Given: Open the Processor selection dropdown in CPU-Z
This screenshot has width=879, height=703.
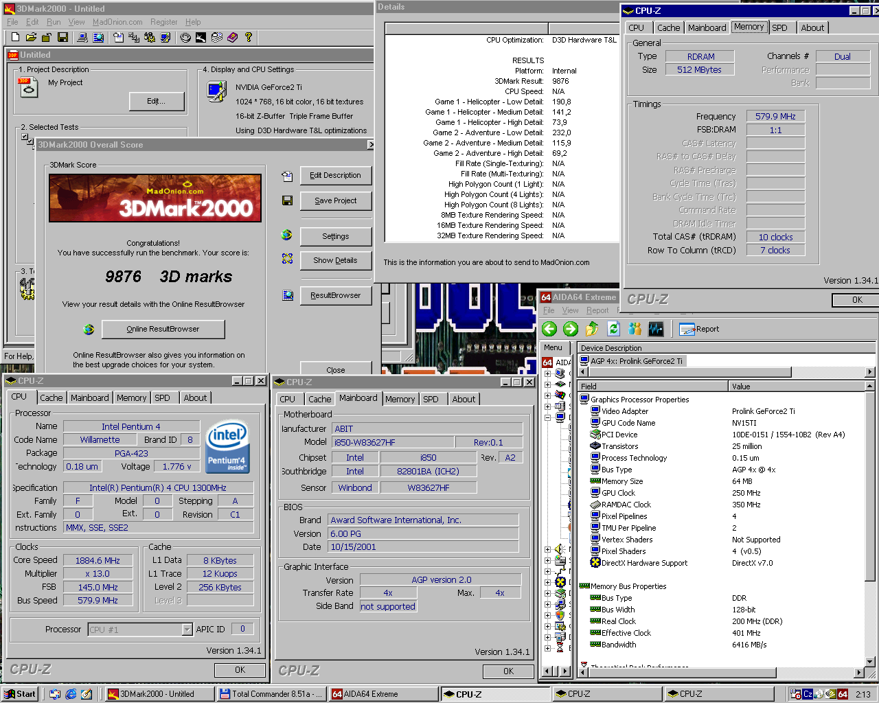Looking at the screenshot, I should 187,630.
